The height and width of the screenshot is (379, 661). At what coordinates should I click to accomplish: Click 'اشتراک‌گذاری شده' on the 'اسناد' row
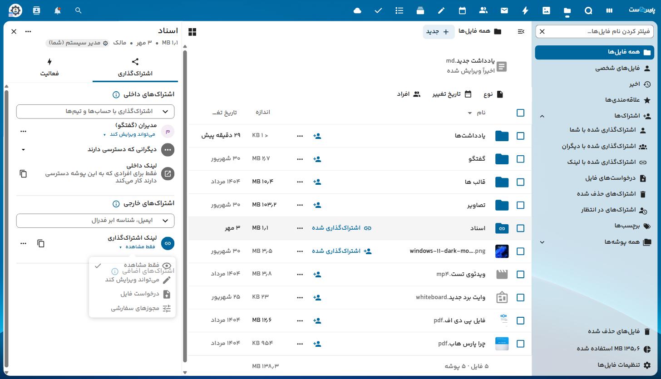click(341, 228)
